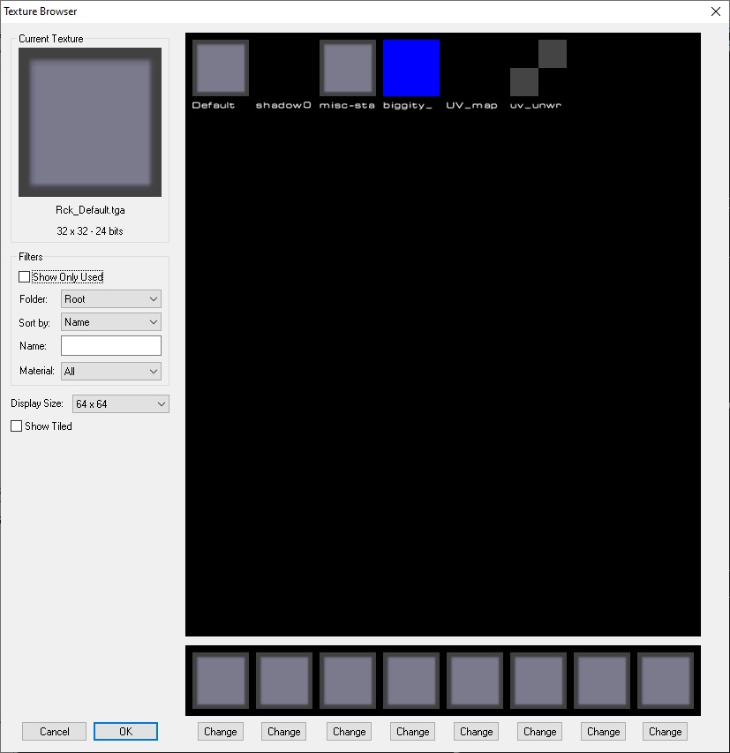Close the Texture Browser window
Viewport: 730px width, 753px height.
pos(715,11)
